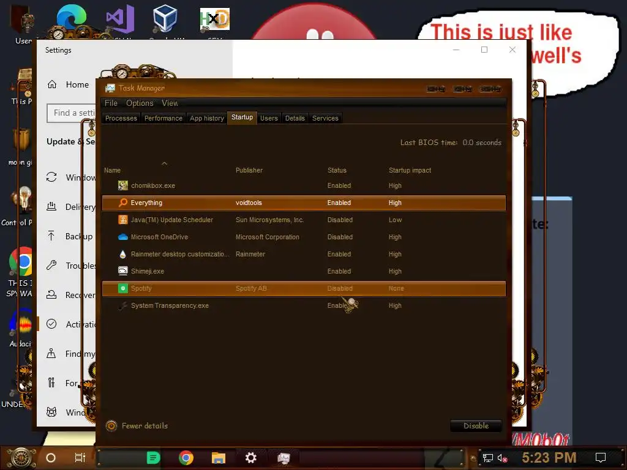Image resolution: width=627 pixels, height=470 pixels.
Task: Select the Rainmeter desktop customization entry
Action: click(x=180, y=254)
